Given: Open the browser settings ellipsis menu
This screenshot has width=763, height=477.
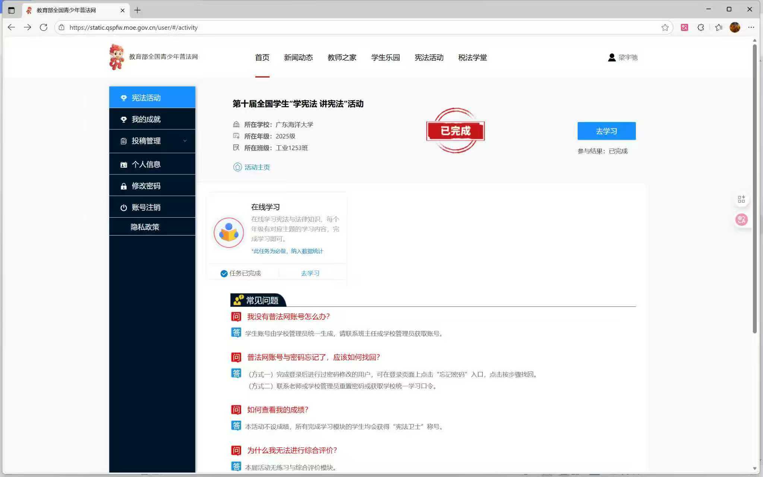Looking at the screenshot, I should click(751, 27).
